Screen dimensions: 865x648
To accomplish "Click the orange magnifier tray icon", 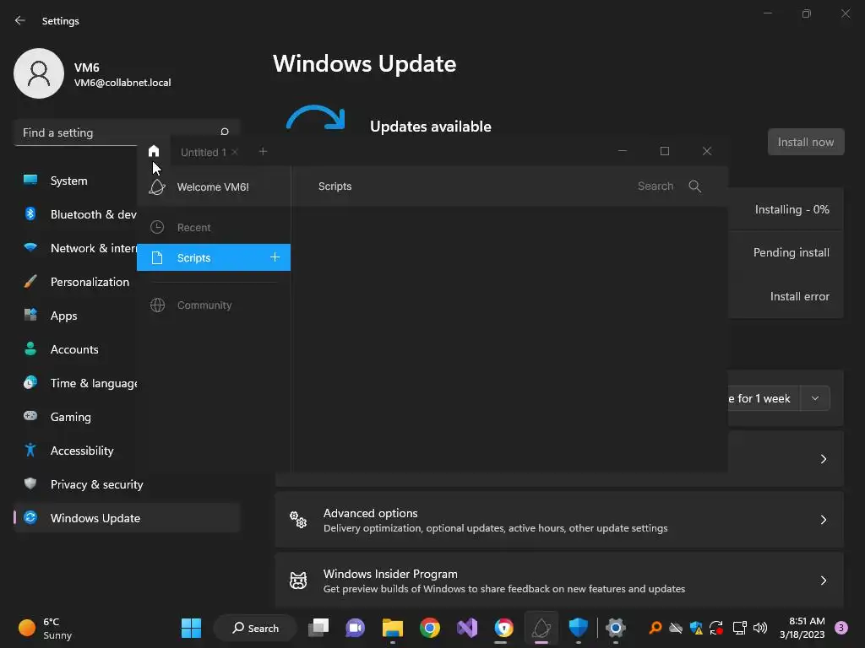I will click(655, 628).
